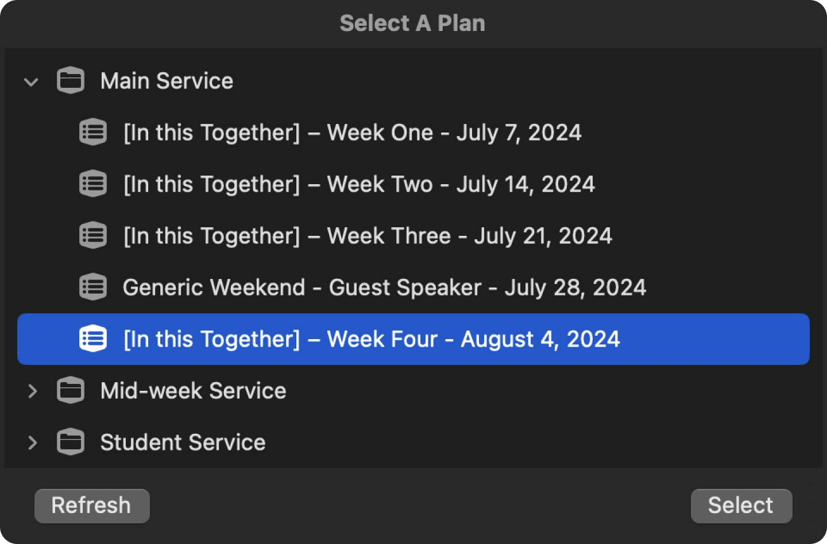Click the Mid-week Service folder icon
The image size is (827, 544).
(70, 391)
